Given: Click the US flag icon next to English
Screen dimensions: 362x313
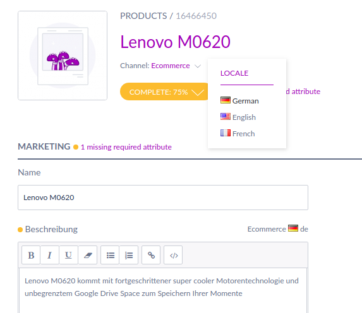Looking at the screenshot, I should pos(226,117).
